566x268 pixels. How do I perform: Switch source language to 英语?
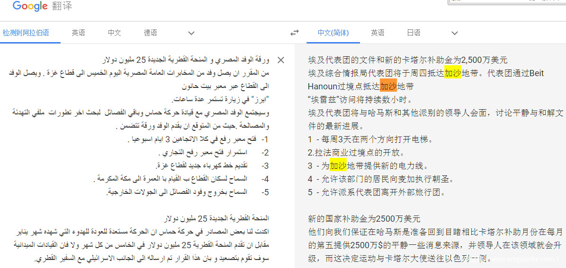coord(79,33)
